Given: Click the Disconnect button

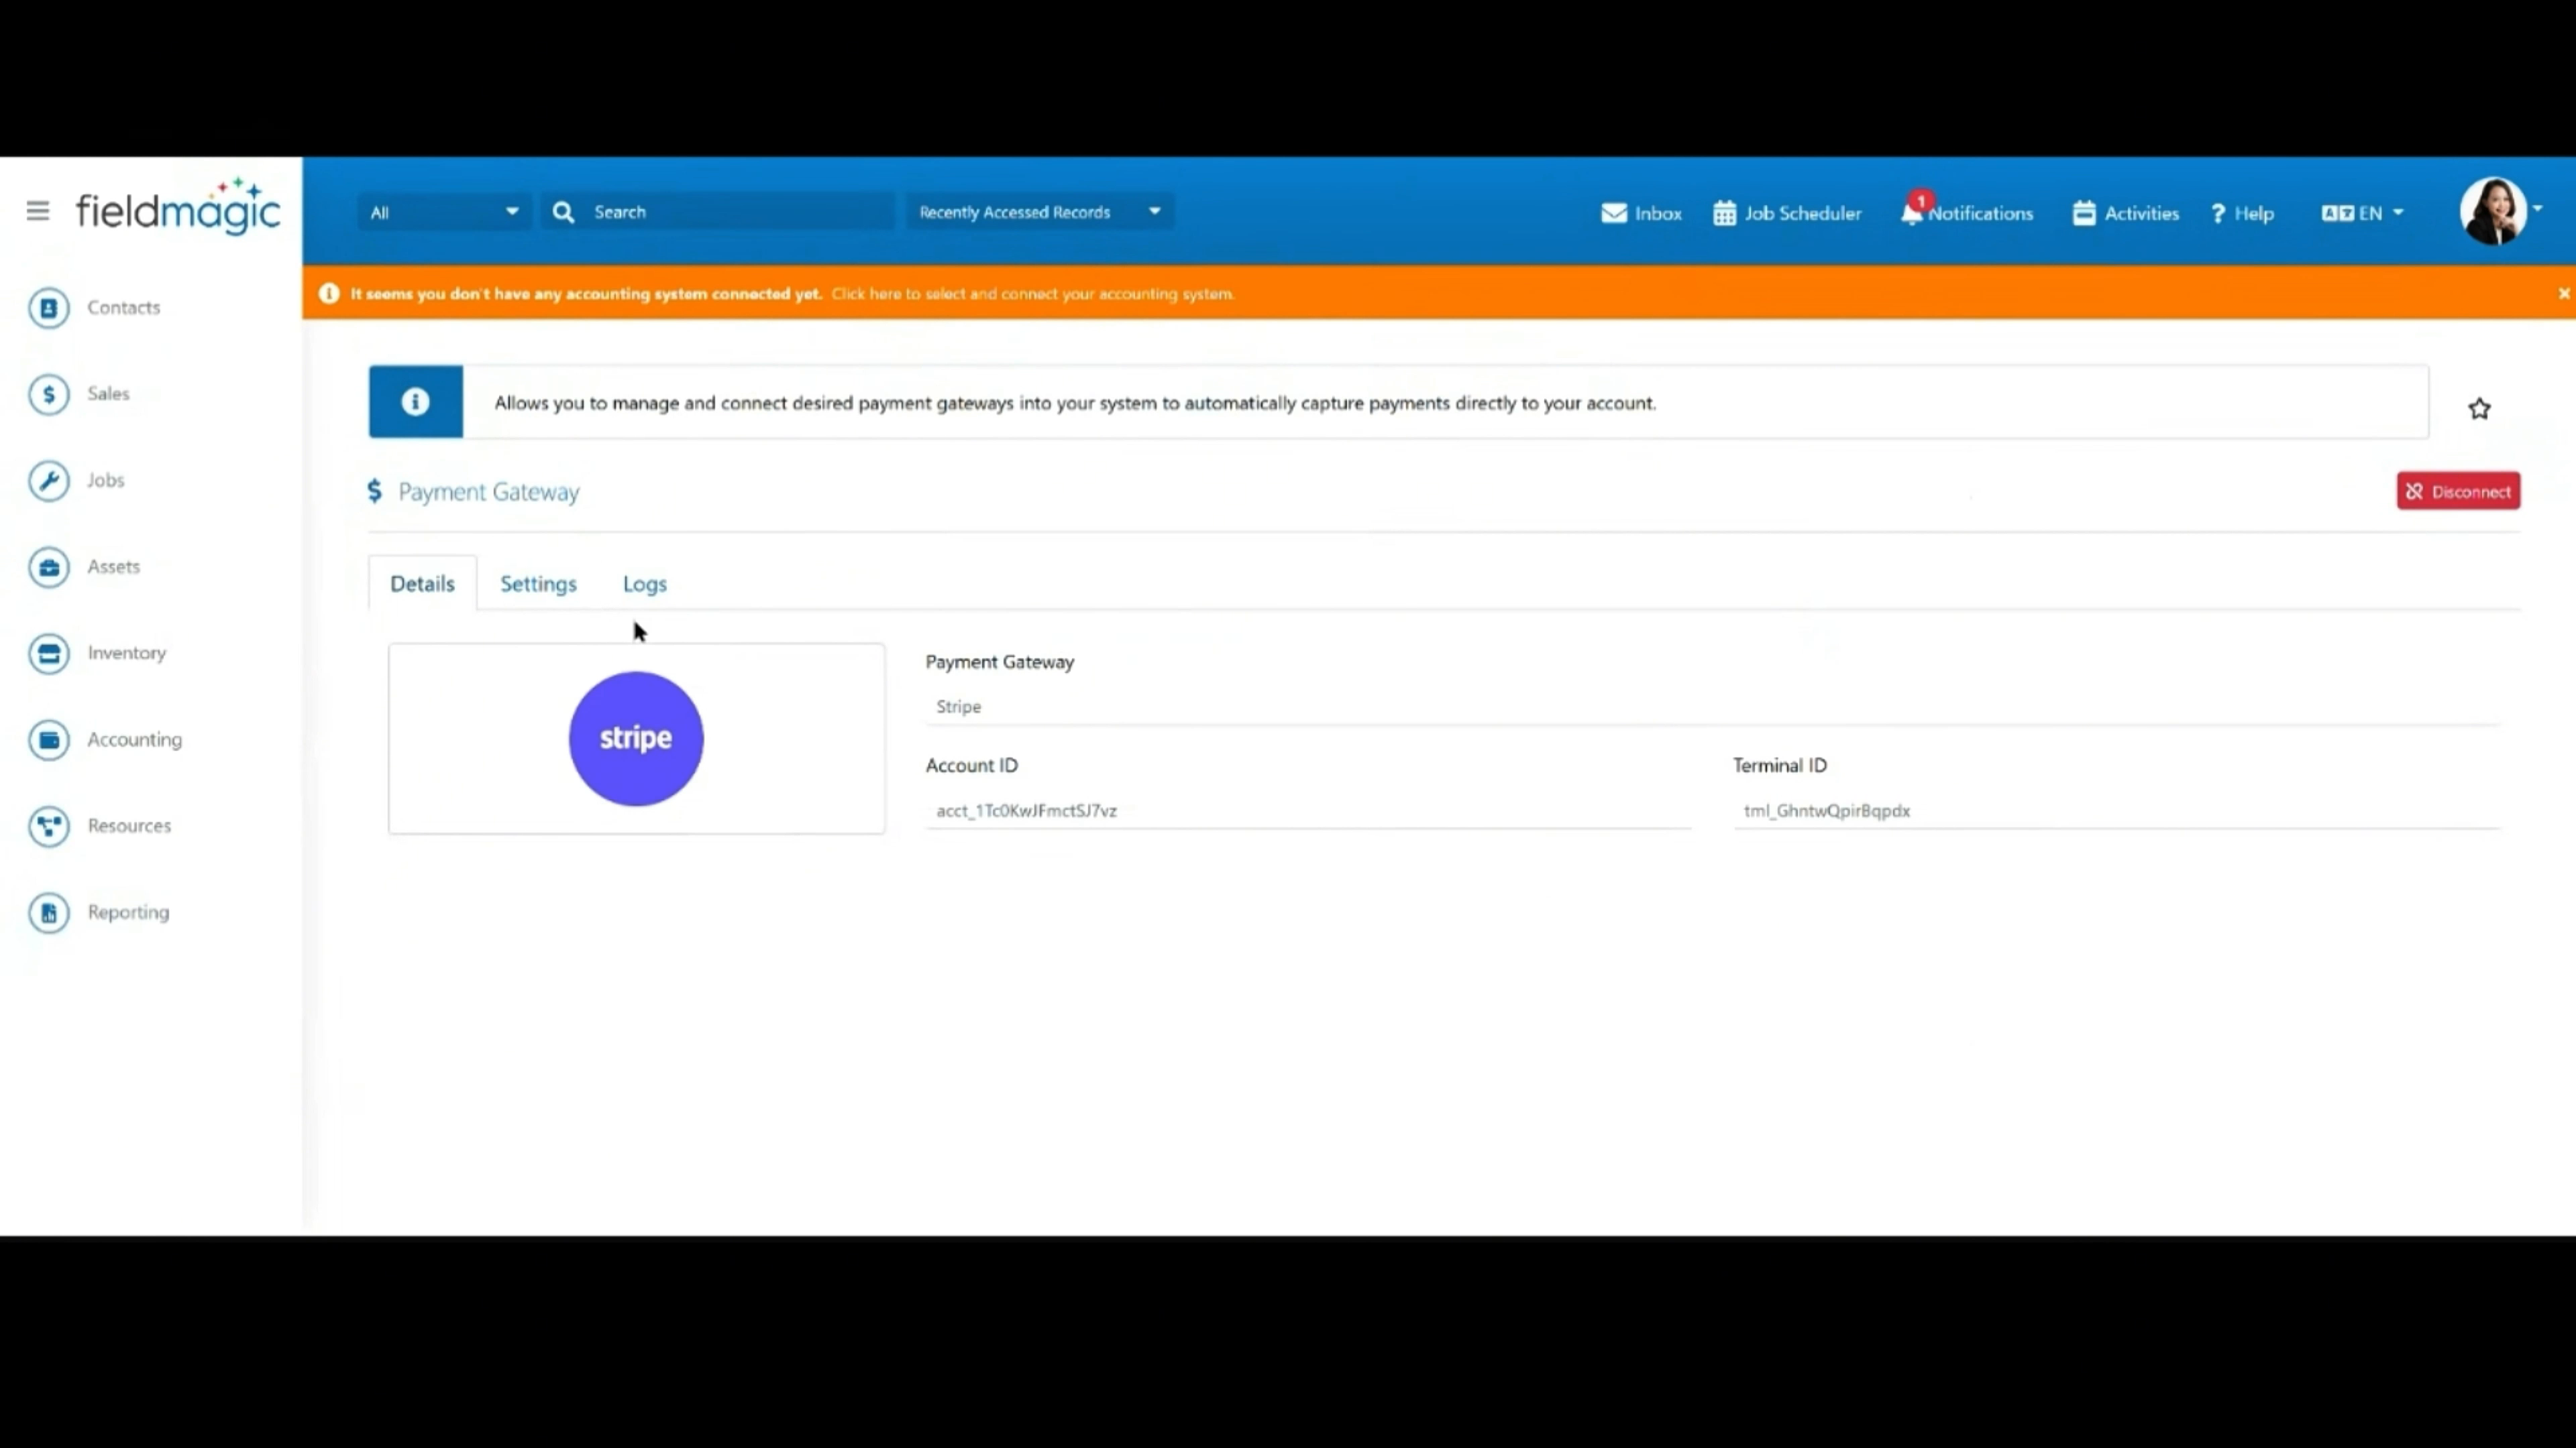Looking at the screenshot, I should (x=2458, y=491).
